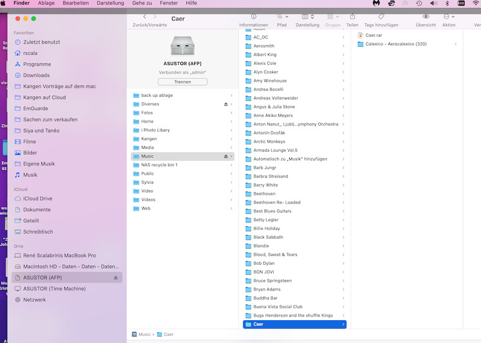Open the Bearbeiten menu
This screenshot has width=481, height=343.
tap(76, 3)
